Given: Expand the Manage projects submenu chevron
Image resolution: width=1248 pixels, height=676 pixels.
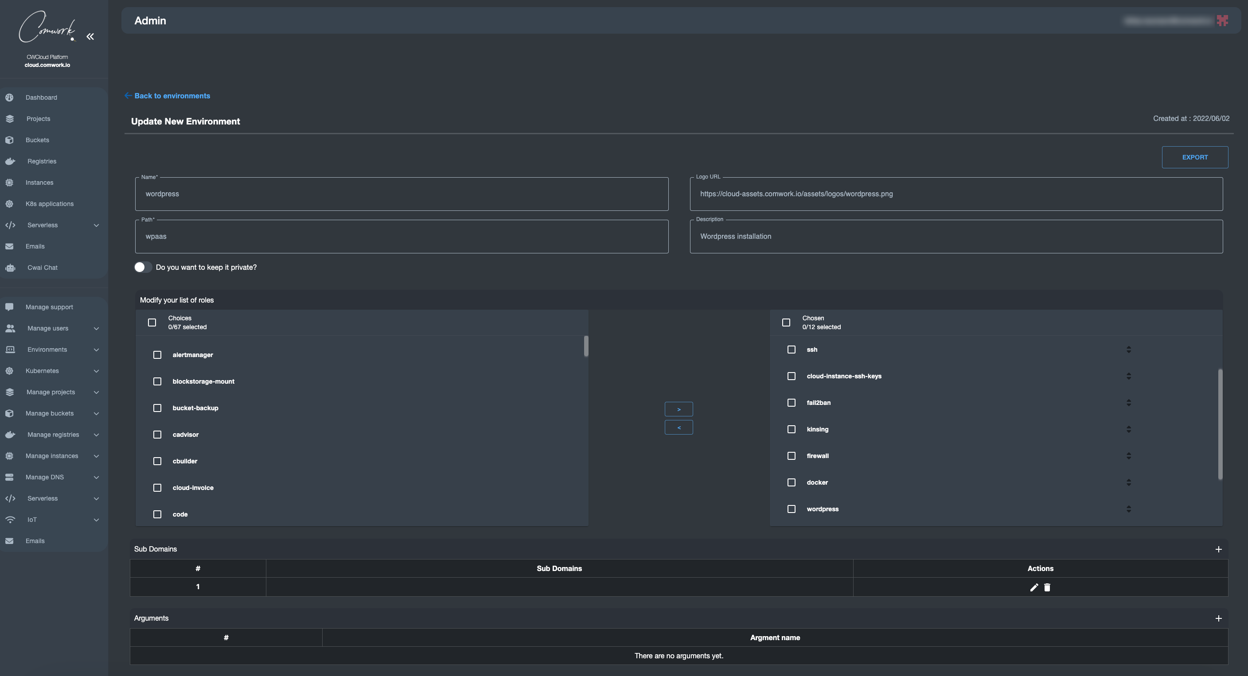Looking at the screenshot, I should 97,393.
